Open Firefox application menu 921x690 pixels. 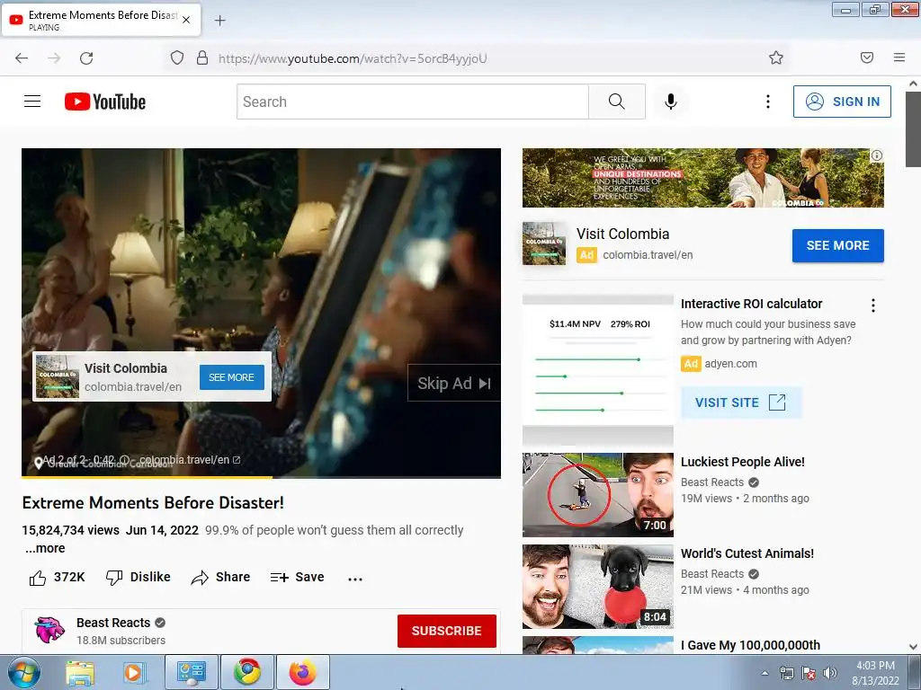(899, 57)
